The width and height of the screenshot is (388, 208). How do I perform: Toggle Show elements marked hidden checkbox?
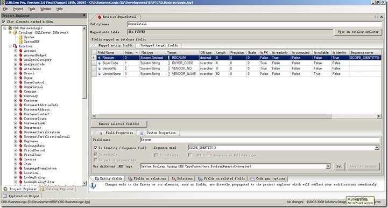4,22
